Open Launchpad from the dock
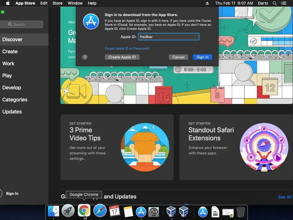This screenshot has height=220, width=293. (68, 211)
